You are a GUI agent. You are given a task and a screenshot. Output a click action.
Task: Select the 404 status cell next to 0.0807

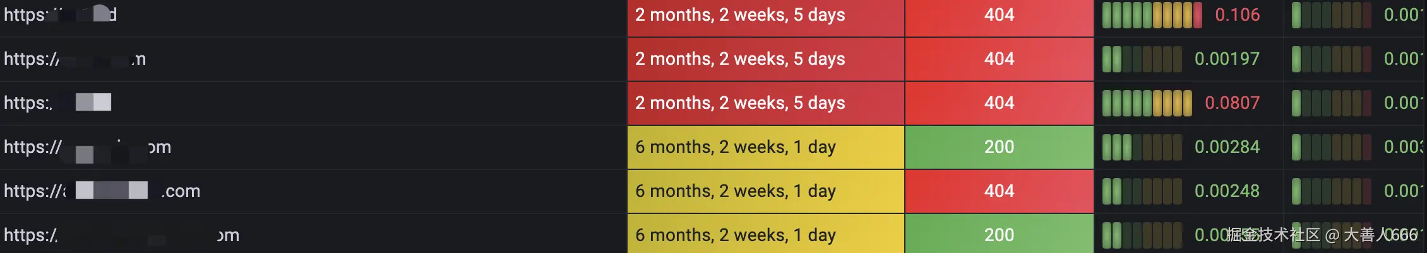[x=999, y=103]
